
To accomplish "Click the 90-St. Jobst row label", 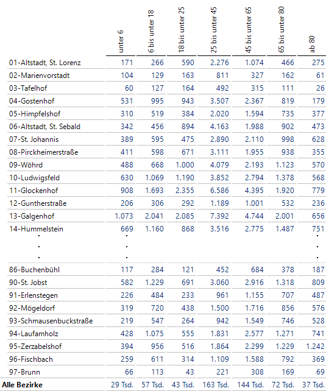I will point(28,283).
